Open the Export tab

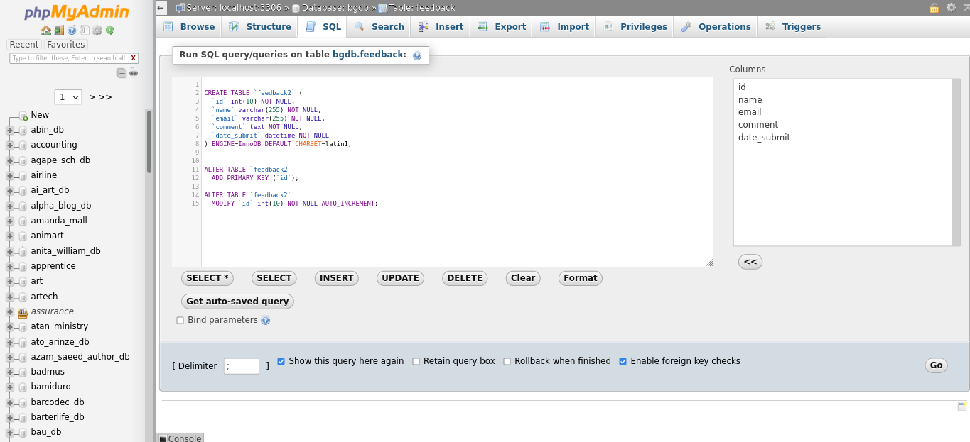(x=502, y=27)
